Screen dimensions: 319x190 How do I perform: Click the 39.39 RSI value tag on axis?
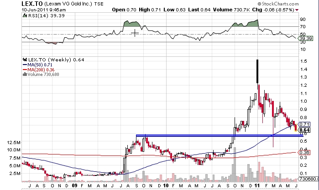click(306, 38)
